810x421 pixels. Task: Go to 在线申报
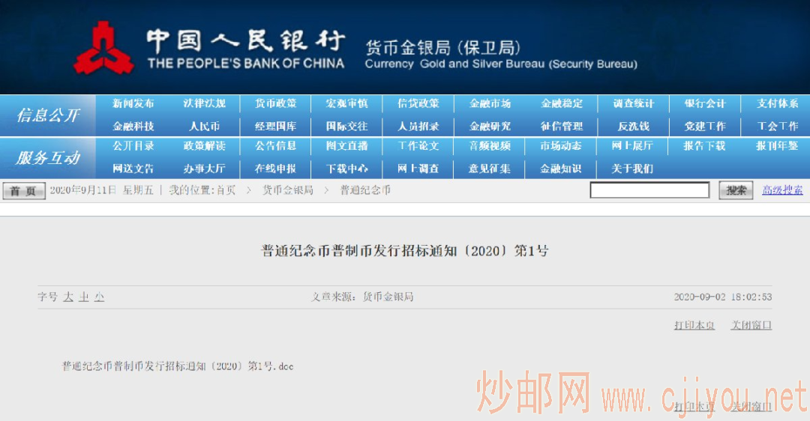click(x=275, y=169)
